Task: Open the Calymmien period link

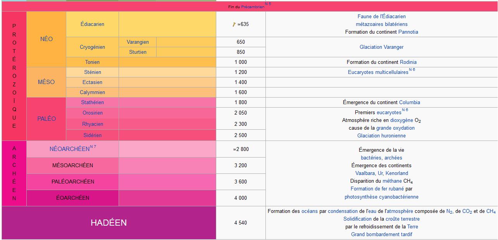Action: coord(93,92)
